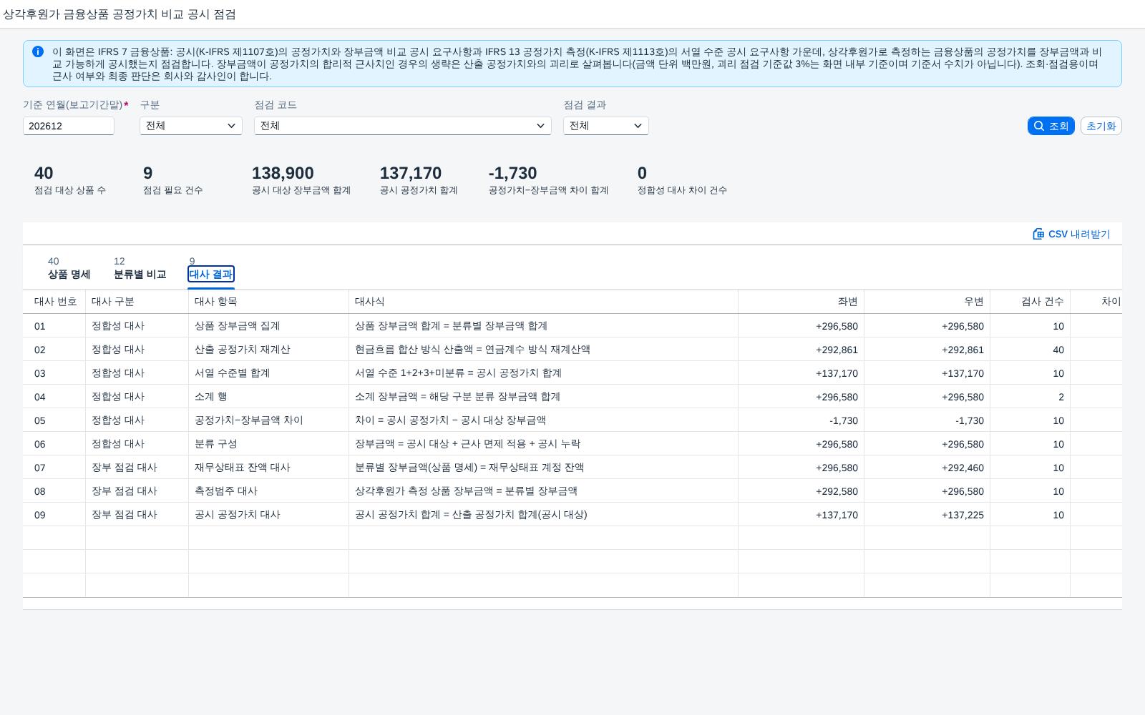Select the 대사 결과 tab

[211, 268]
